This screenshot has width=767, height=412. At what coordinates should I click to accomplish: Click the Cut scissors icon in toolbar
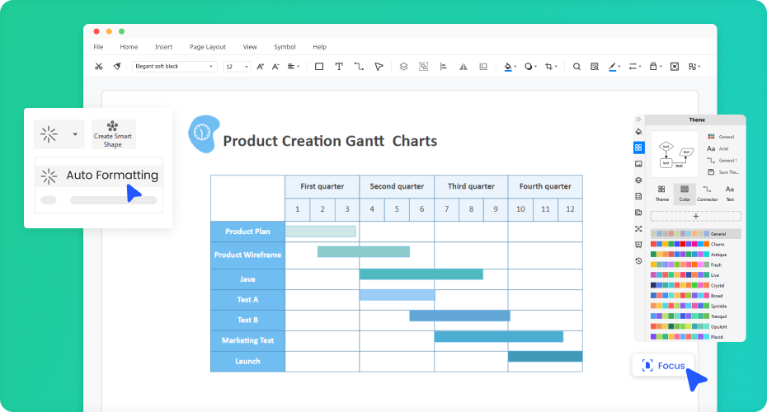(x=99, y=67)
